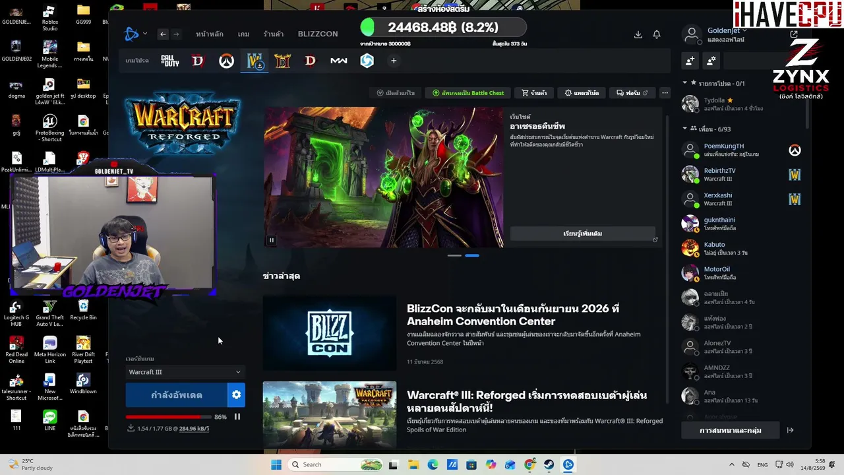Add a game to favorites with plus
Image resolution: width=844 pixels, height=475 pixels.
[x=394, y=61]
